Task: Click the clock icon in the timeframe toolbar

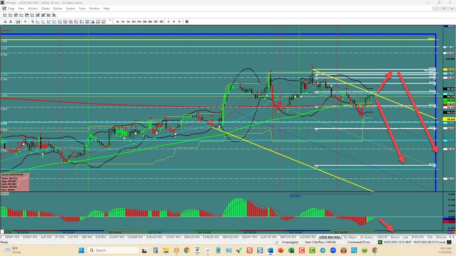Action: click(x=187, y=22)
